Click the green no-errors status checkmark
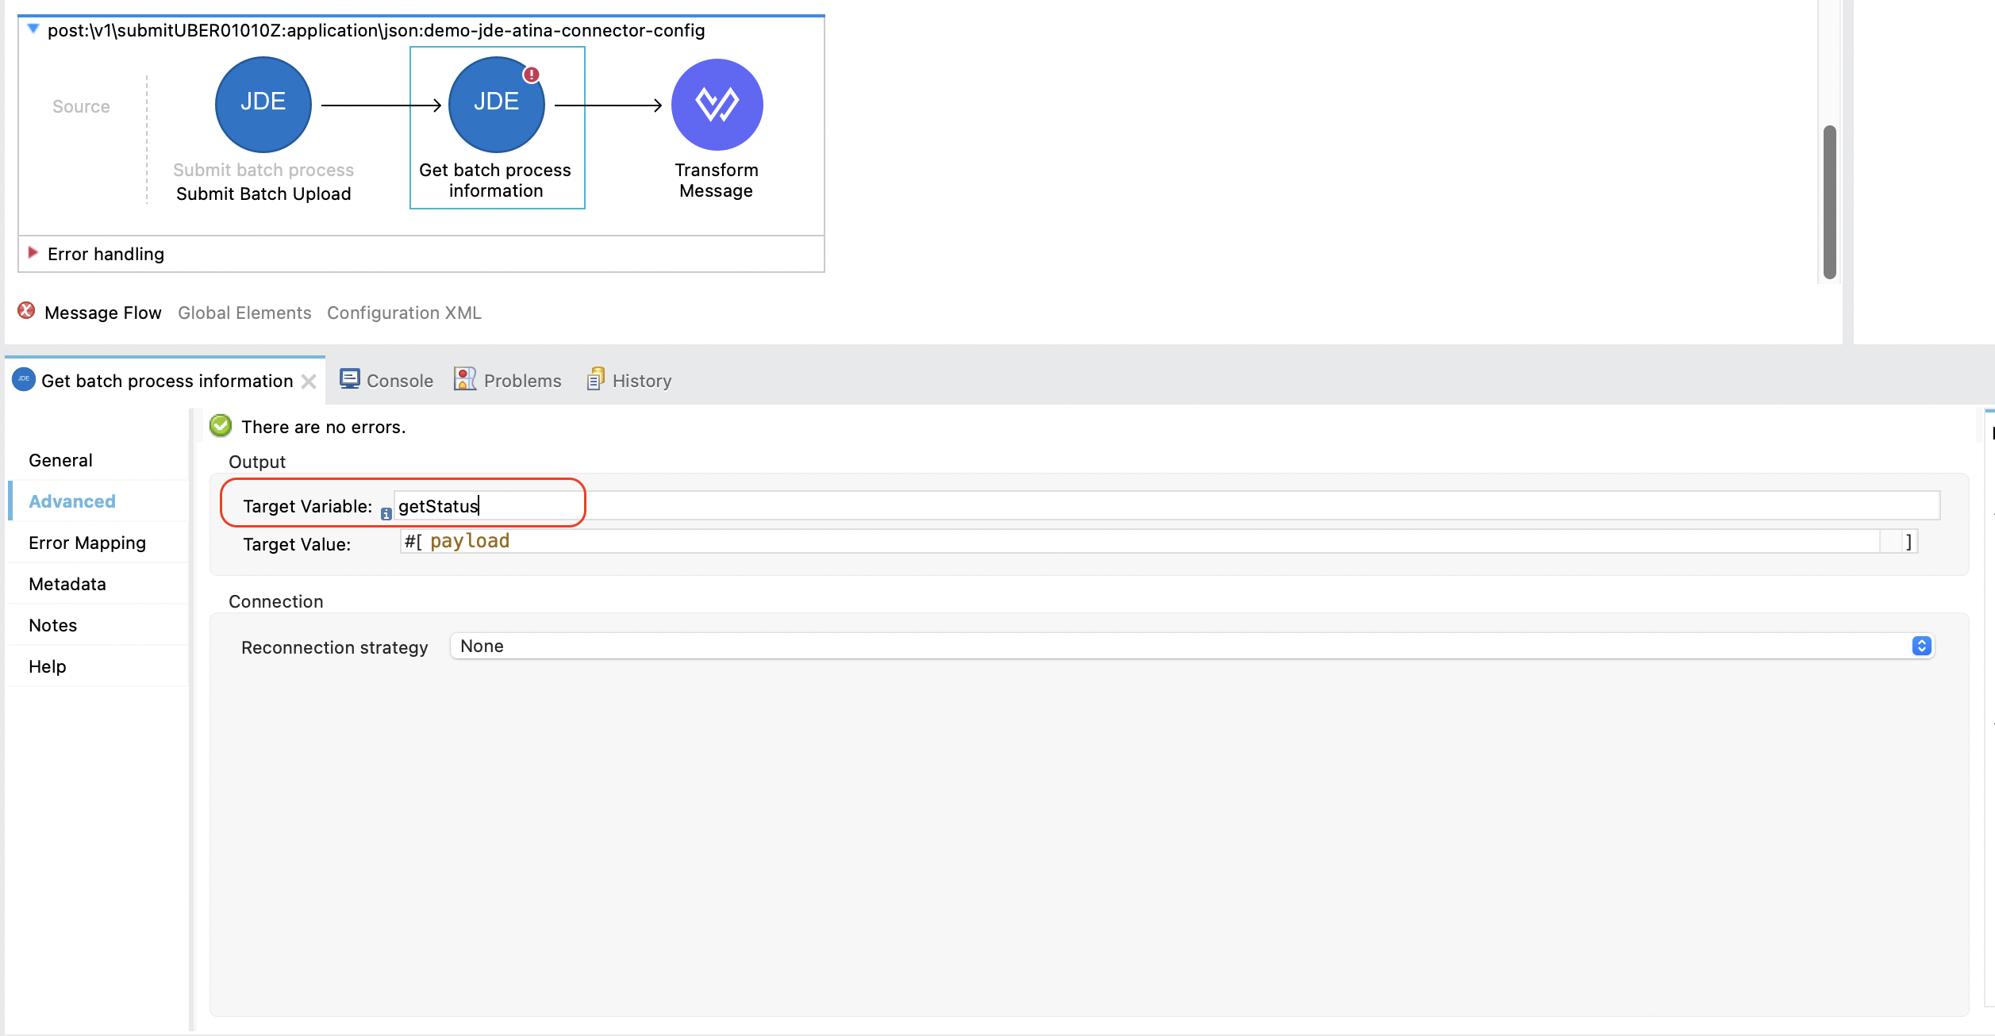 (221, 426)
